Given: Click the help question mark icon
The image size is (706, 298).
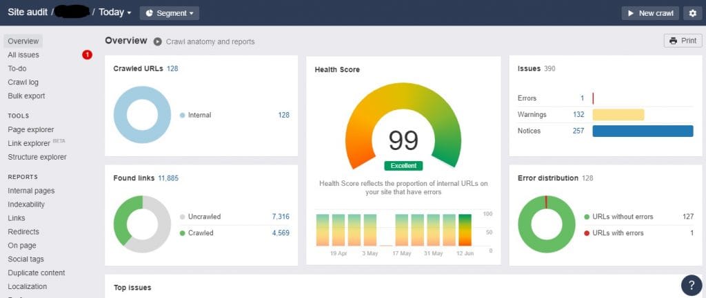Looking at the screenshot, I should [x=691, y=285].
